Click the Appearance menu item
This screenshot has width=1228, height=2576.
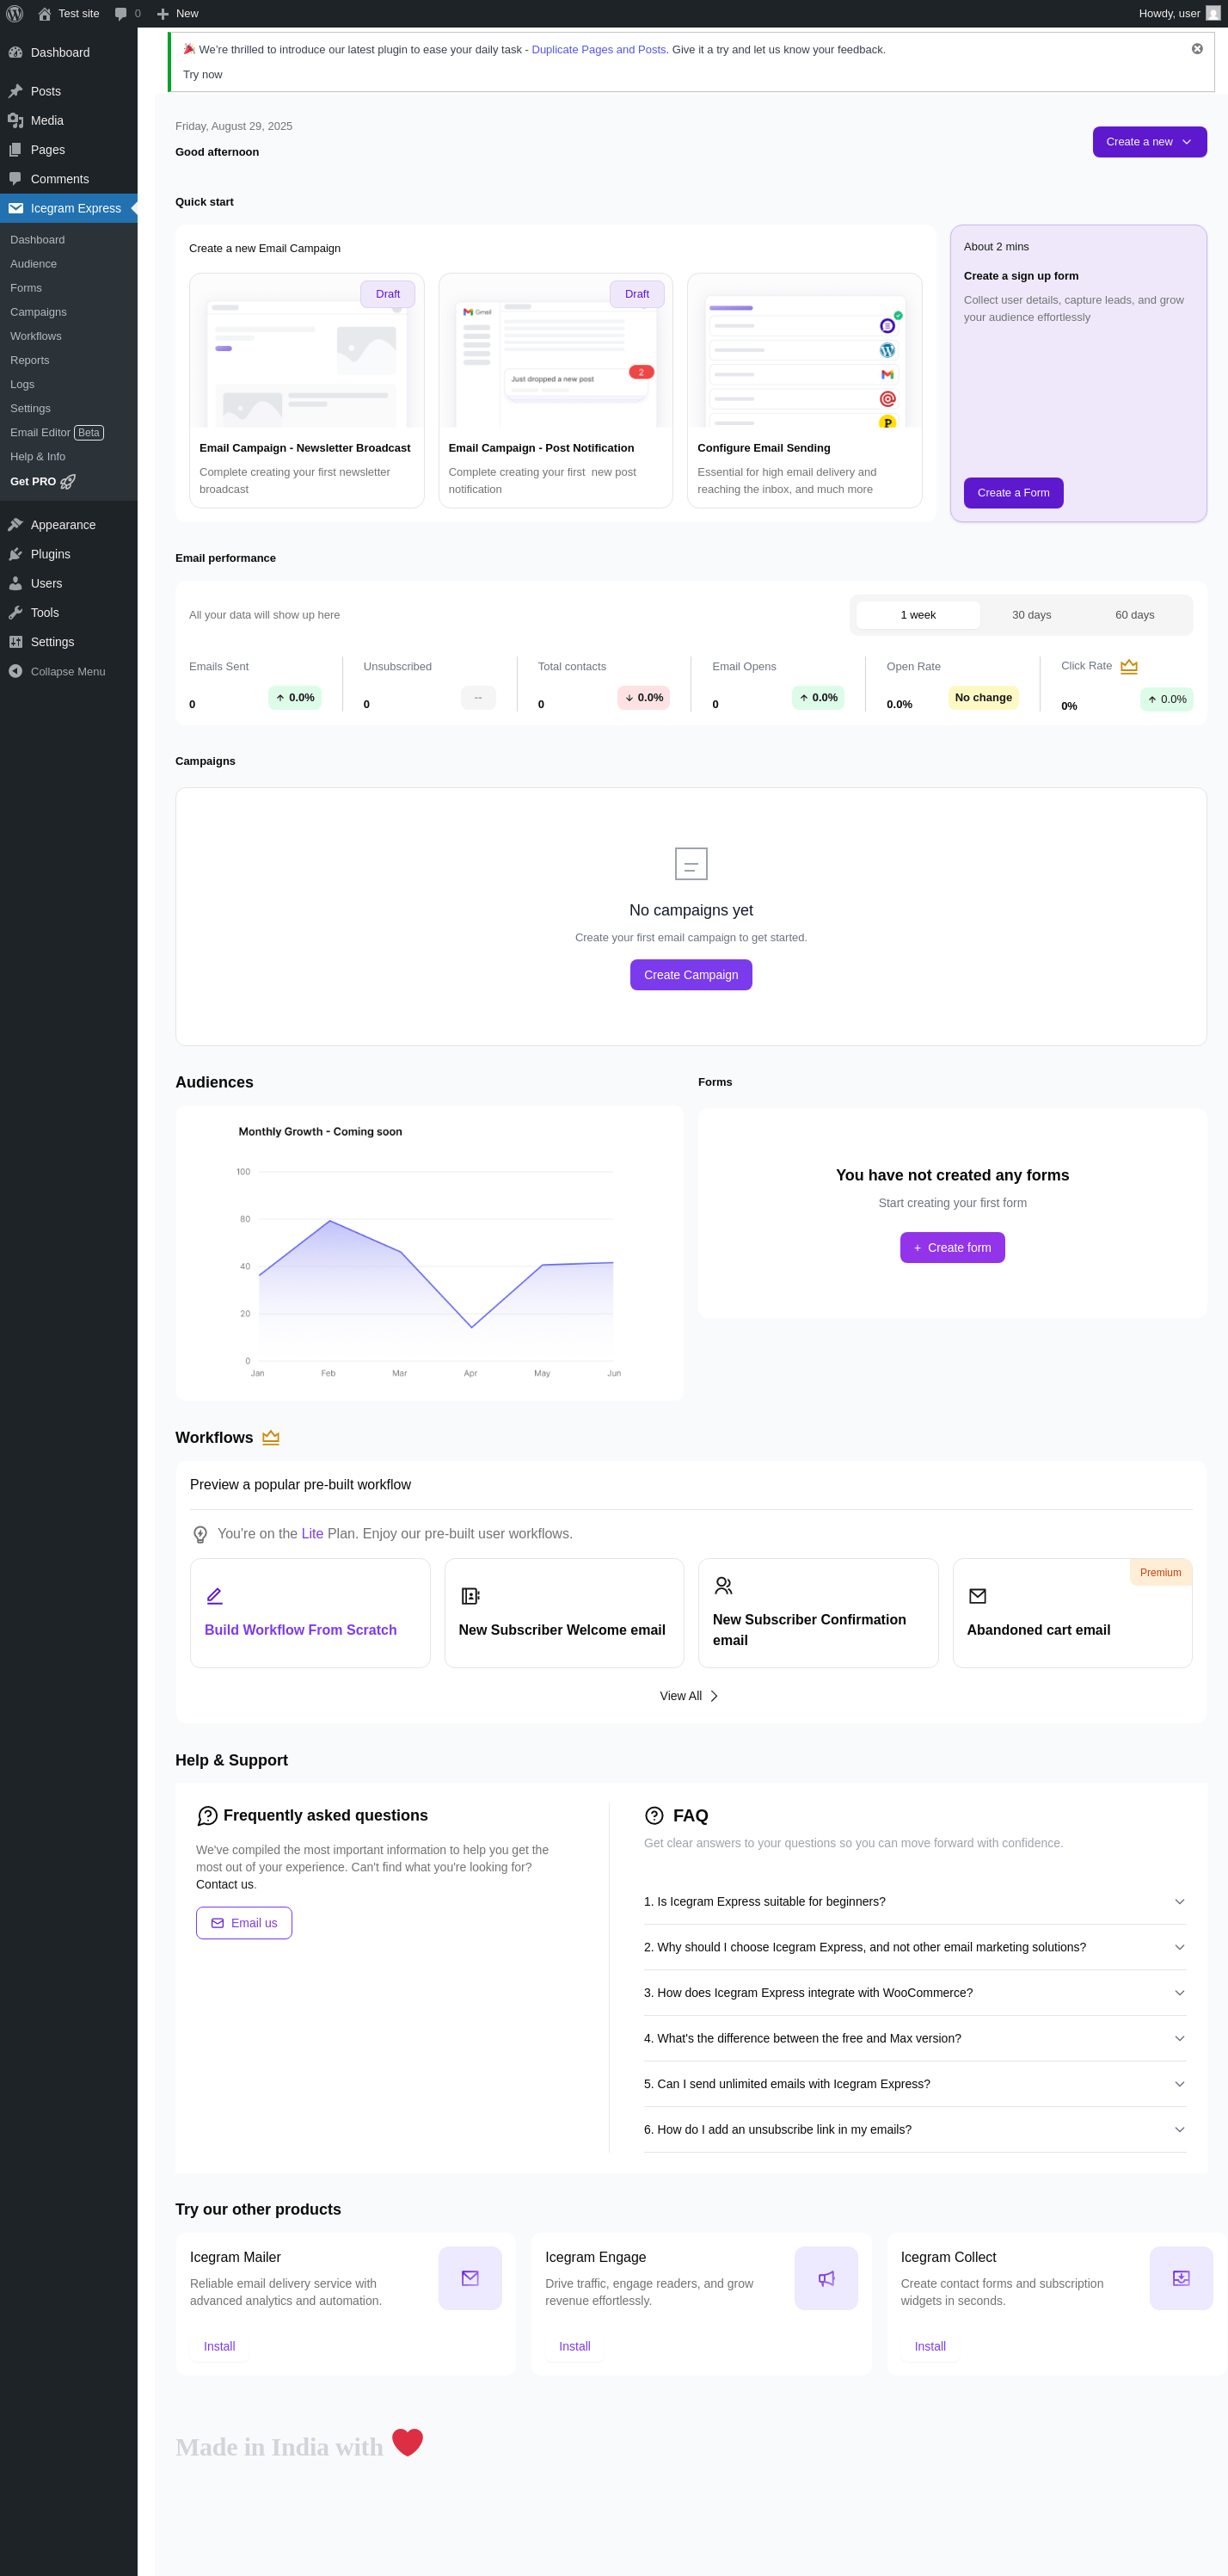tap(68, 525)
